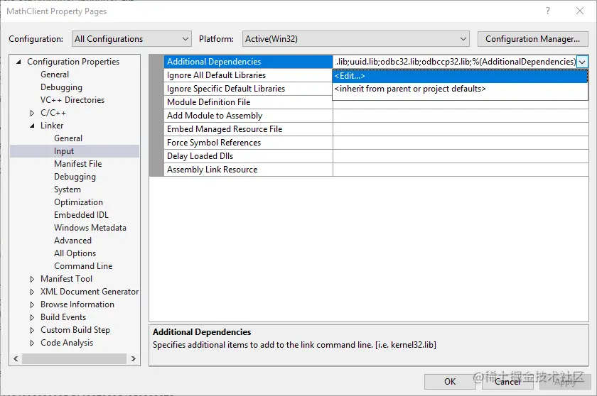Select Debugging under Linker
This screenshot has height=396, width=597.
point(75,177)
